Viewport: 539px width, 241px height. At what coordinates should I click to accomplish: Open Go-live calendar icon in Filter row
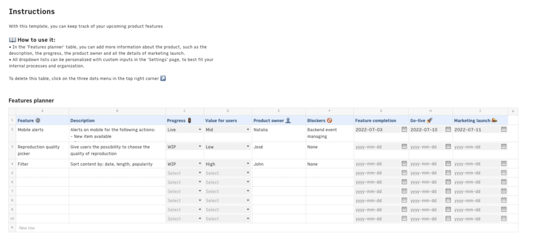[x=448, y=164]
